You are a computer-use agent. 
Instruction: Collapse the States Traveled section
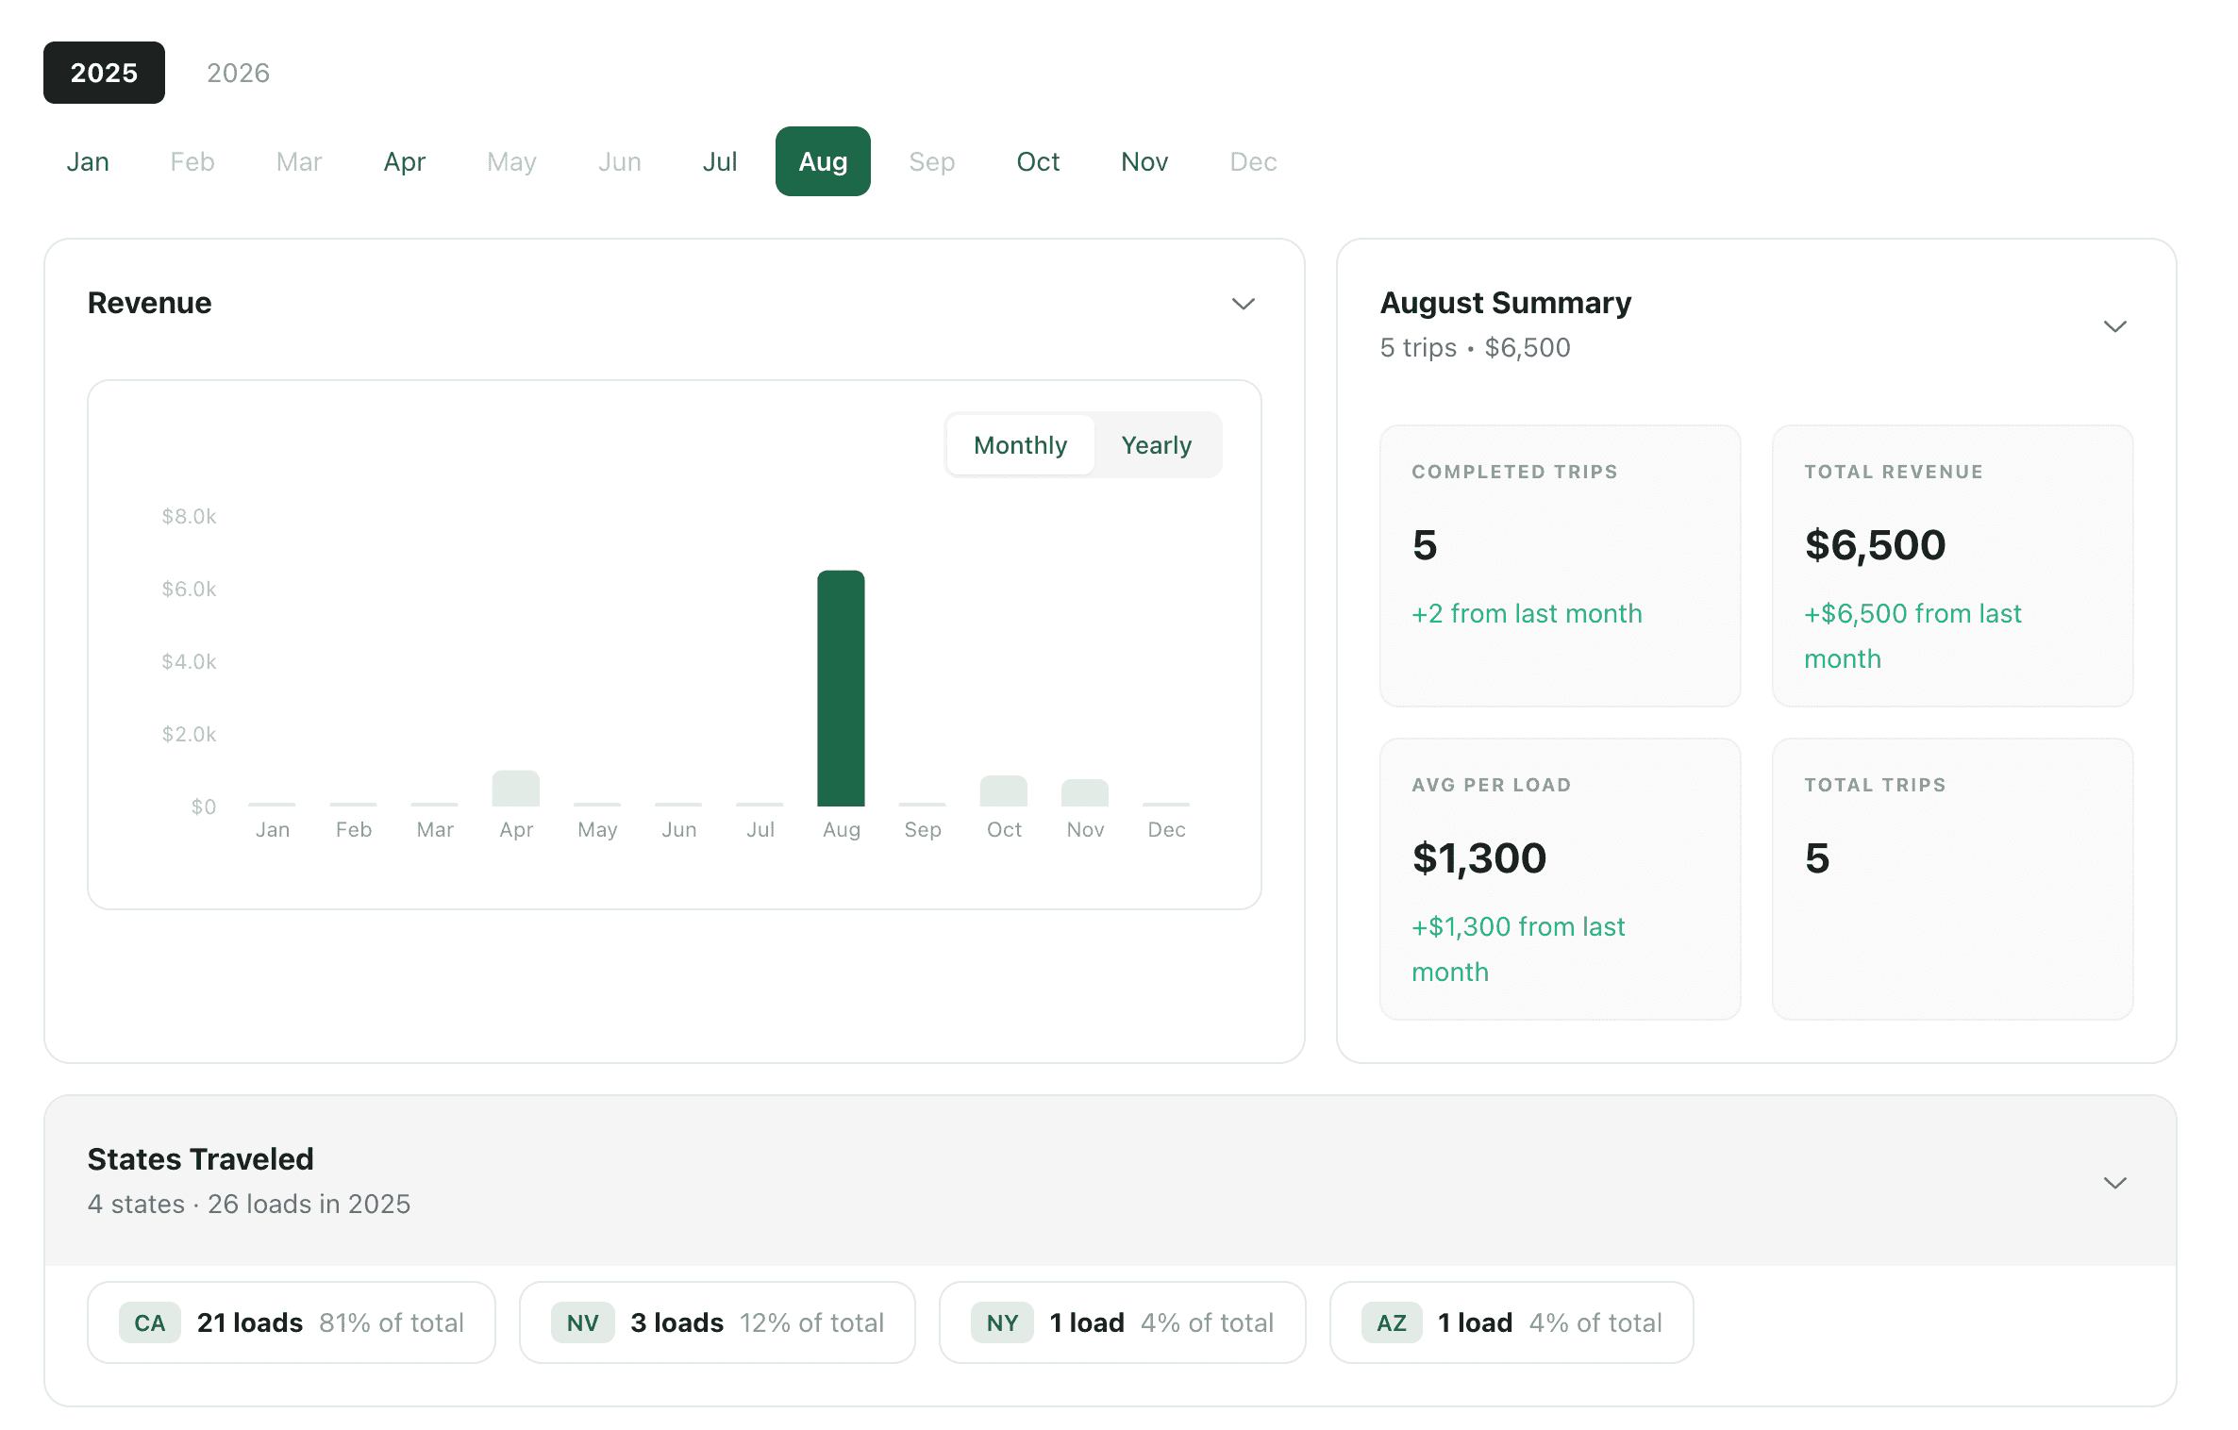tap(2115, 1182)
